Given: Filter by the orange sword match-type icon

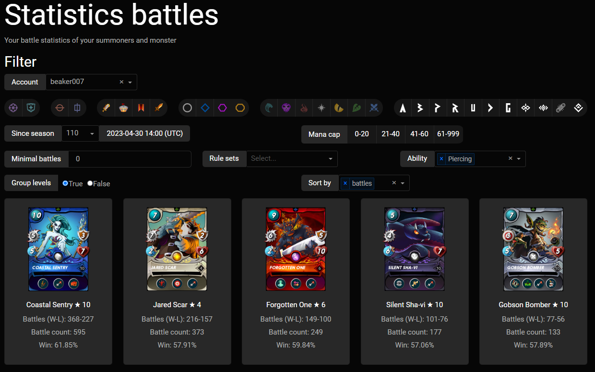Looking at the screenshot, I should tap(159, 108).
